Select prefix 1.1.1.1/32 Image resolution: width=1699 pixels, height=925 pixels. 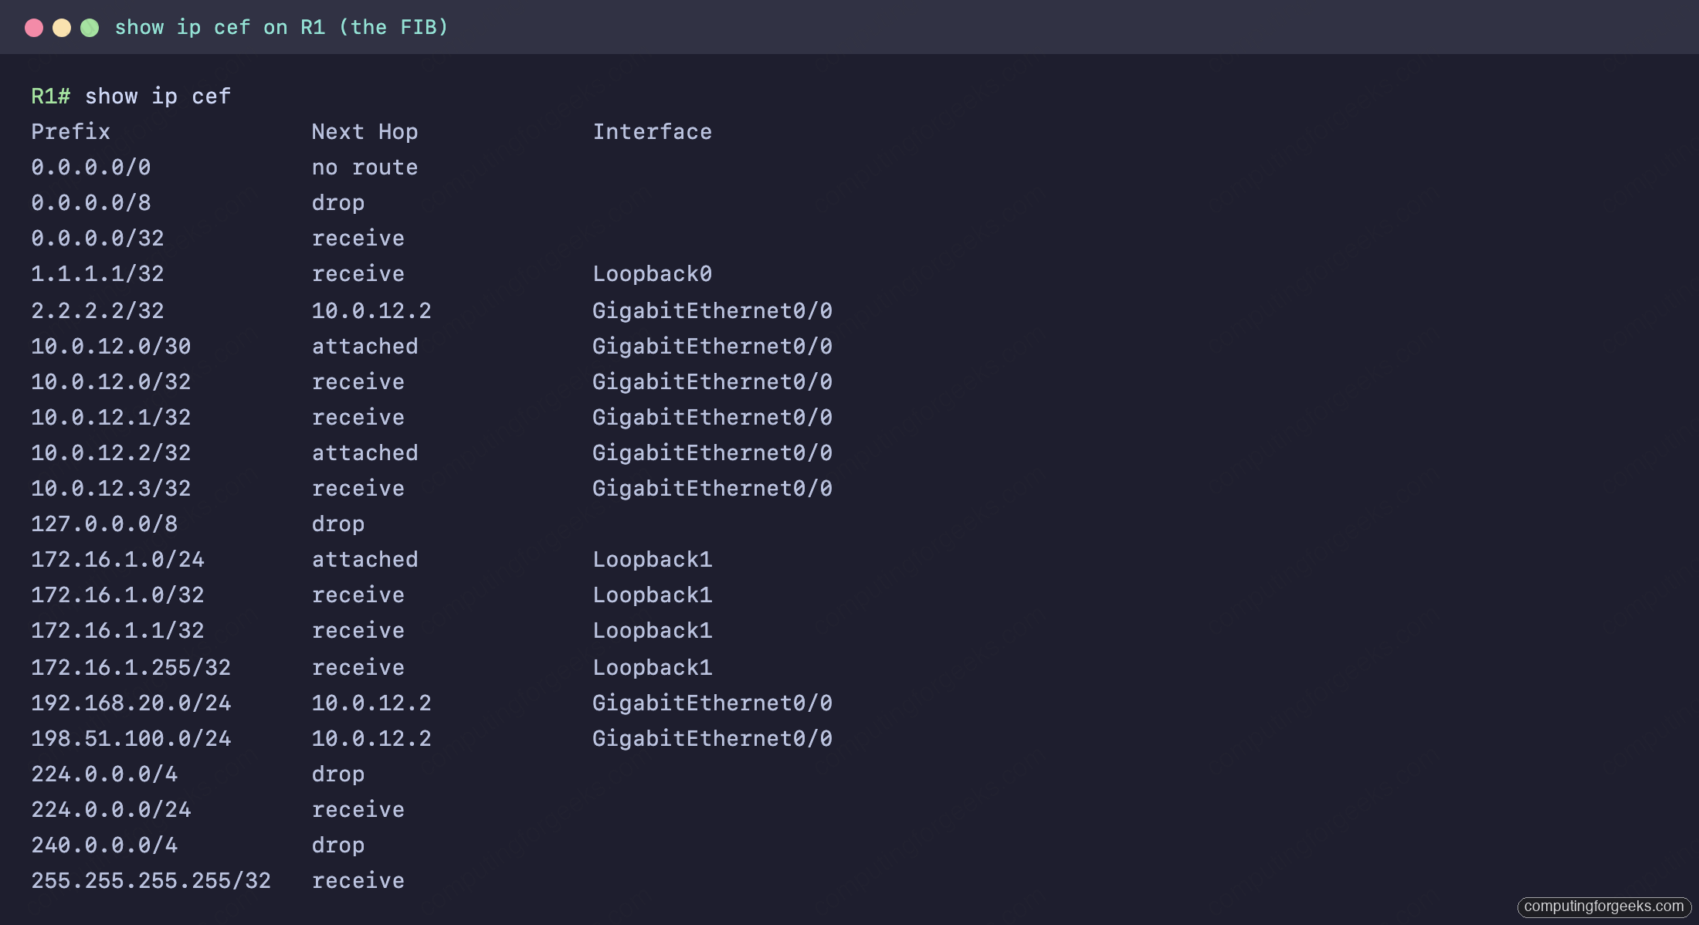[97, 274]
